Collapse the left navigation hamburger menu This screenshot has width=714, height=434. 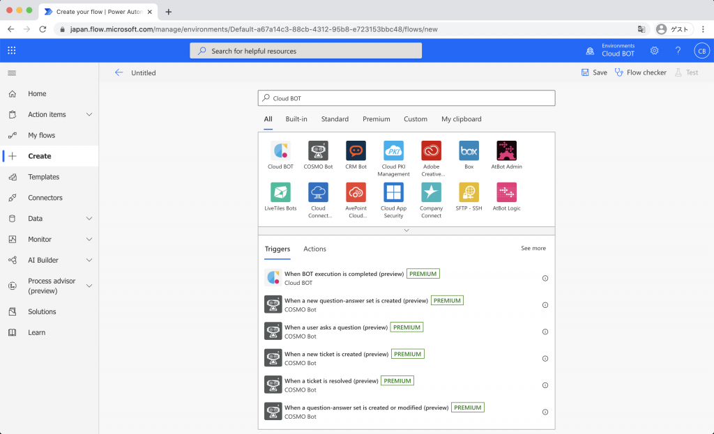click(x=13, y=72)
